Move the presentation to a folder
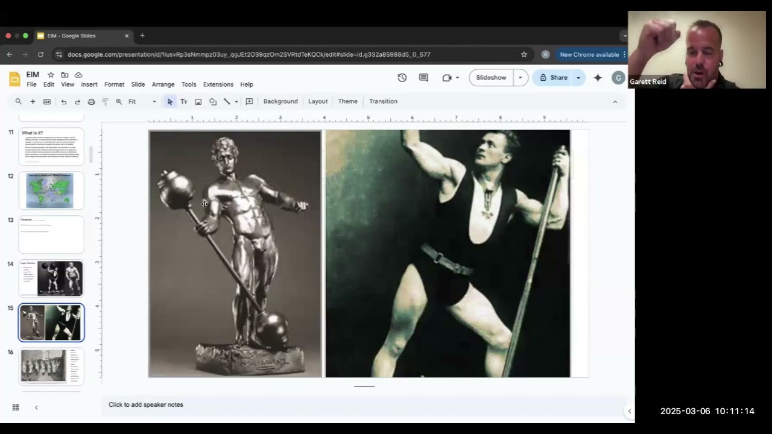The image size is (772, 434). tap(65, 75)
